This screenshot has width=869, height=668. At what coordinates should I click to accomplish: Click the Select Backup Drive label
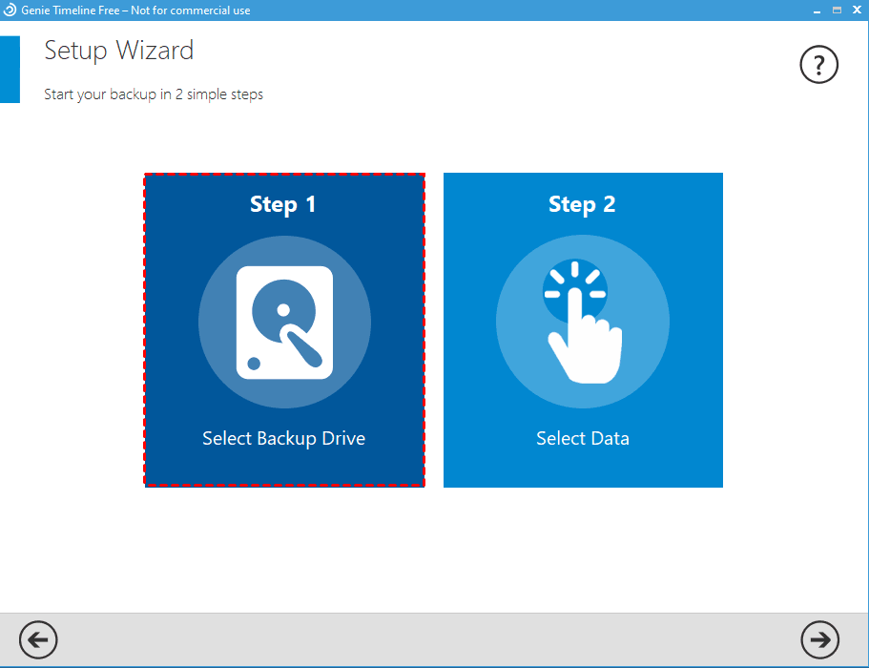283,438
